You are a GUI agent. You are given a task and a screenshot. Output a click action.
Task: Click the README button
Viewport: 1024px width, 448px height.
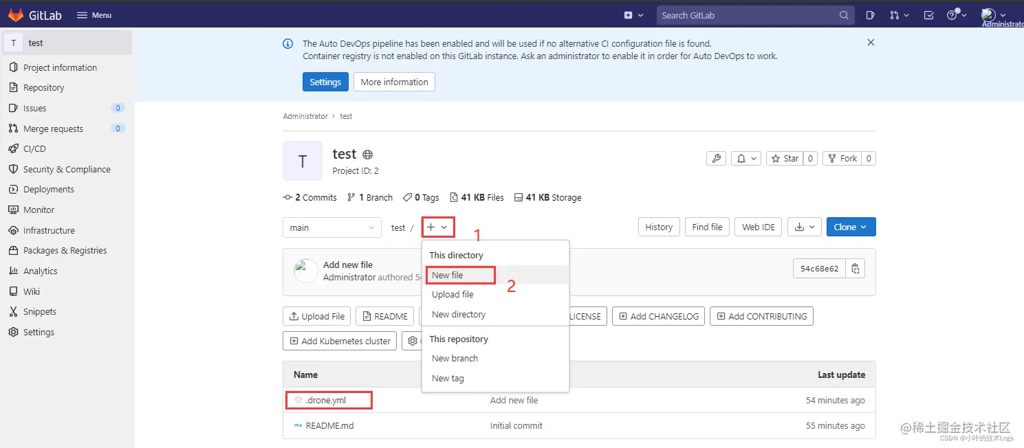385,316
